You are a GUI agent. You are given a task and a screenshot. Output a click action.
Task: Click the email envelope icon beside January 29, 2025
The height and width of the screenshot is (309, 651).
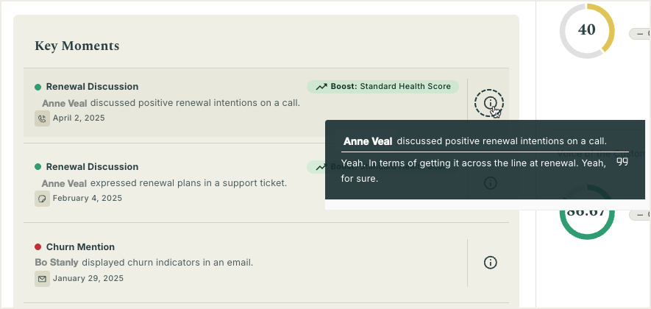click(42, 279)
